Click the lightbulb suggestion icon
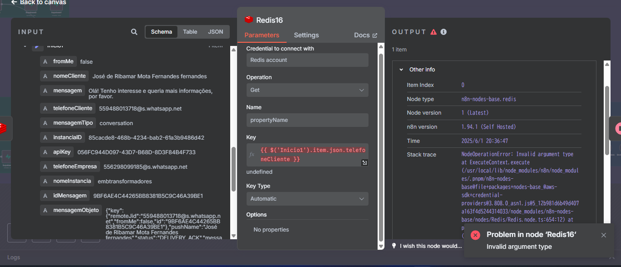This screenshot has width=621, height=267. 394,246
